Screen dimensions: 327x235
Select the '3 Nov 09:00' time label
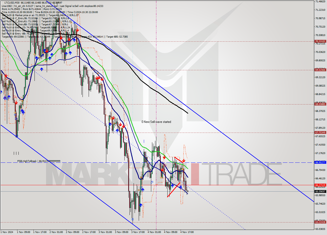(122, 232)
